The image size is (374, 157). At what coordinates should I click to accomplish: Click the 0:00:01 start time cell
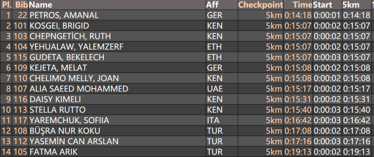327,15
